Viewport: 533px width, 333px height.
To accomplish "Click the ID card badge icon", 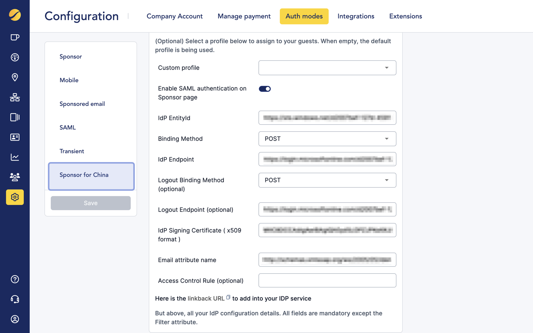I will coord(15,137).
